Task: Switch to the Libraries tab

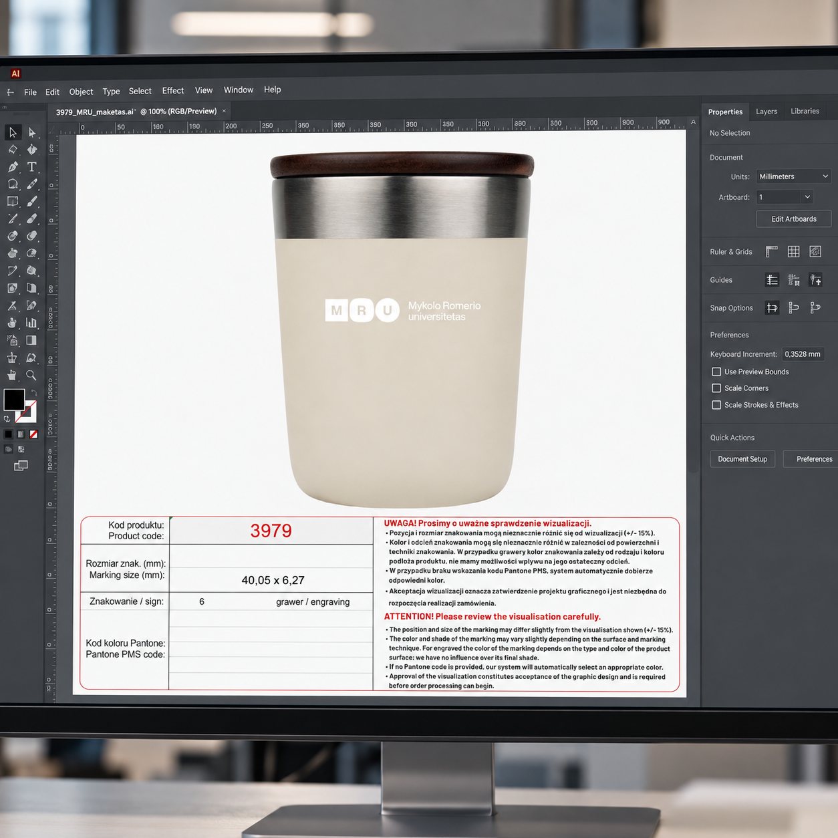Action: 805,111
